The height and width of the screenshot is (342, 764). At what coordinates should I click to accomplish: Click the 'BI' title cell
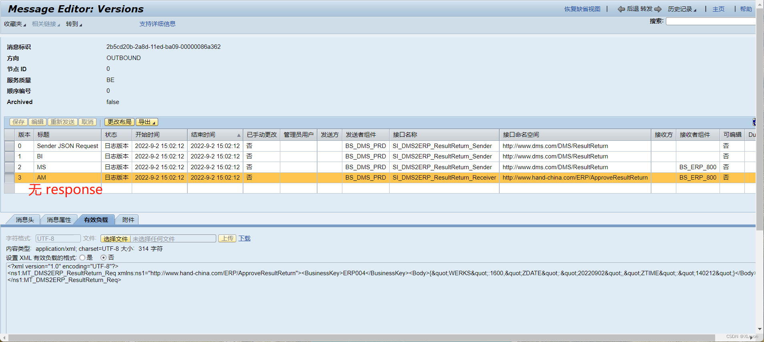[x=68, y=156]
